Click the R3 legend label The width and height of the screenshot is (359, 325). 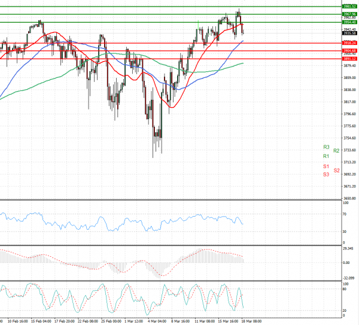point(326,147)
